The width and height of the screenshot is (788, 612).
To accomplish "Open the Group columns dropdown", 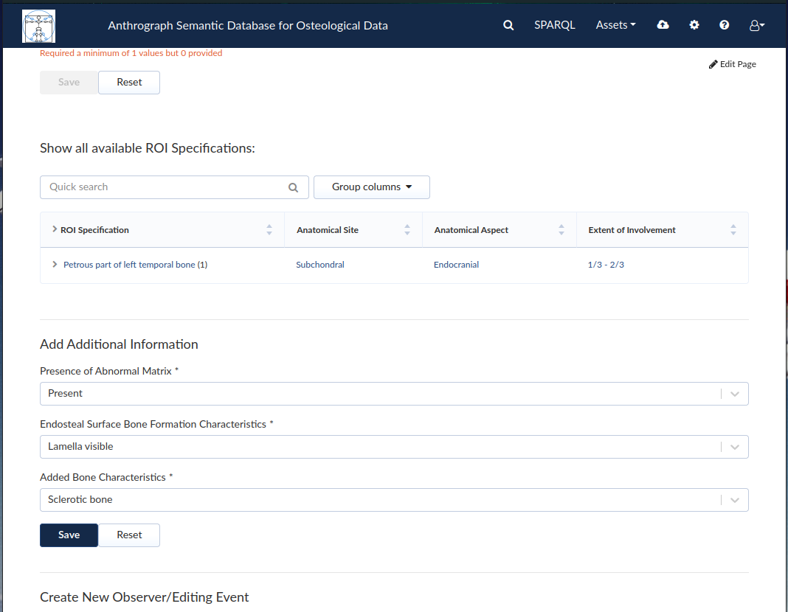I will coord(371,187).
